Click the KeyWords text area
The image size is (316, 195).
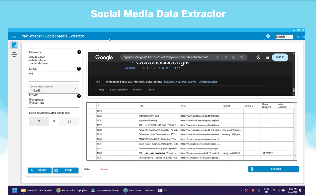(54, 60)
